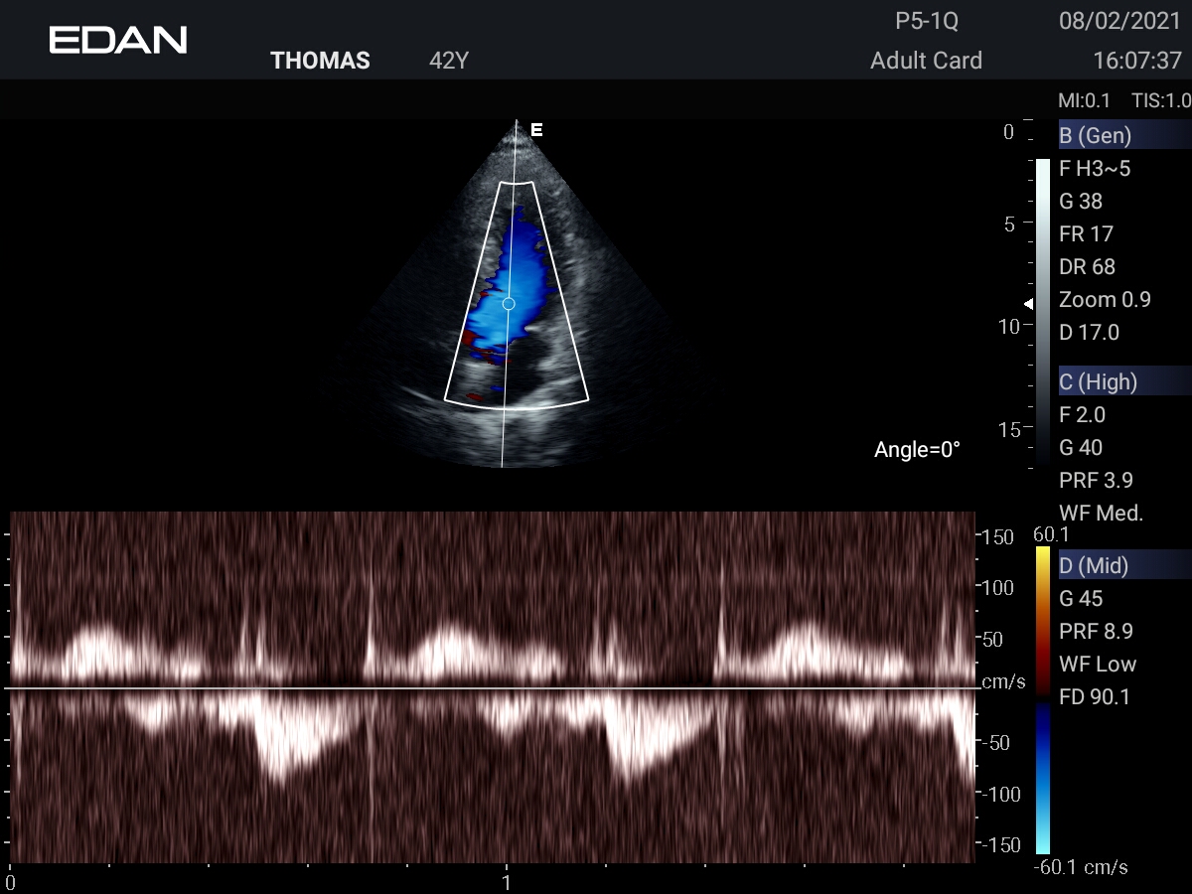1192x894 pixels.
Task: Click the focus position triangle on depth scale
Action: coord(1029,303)
